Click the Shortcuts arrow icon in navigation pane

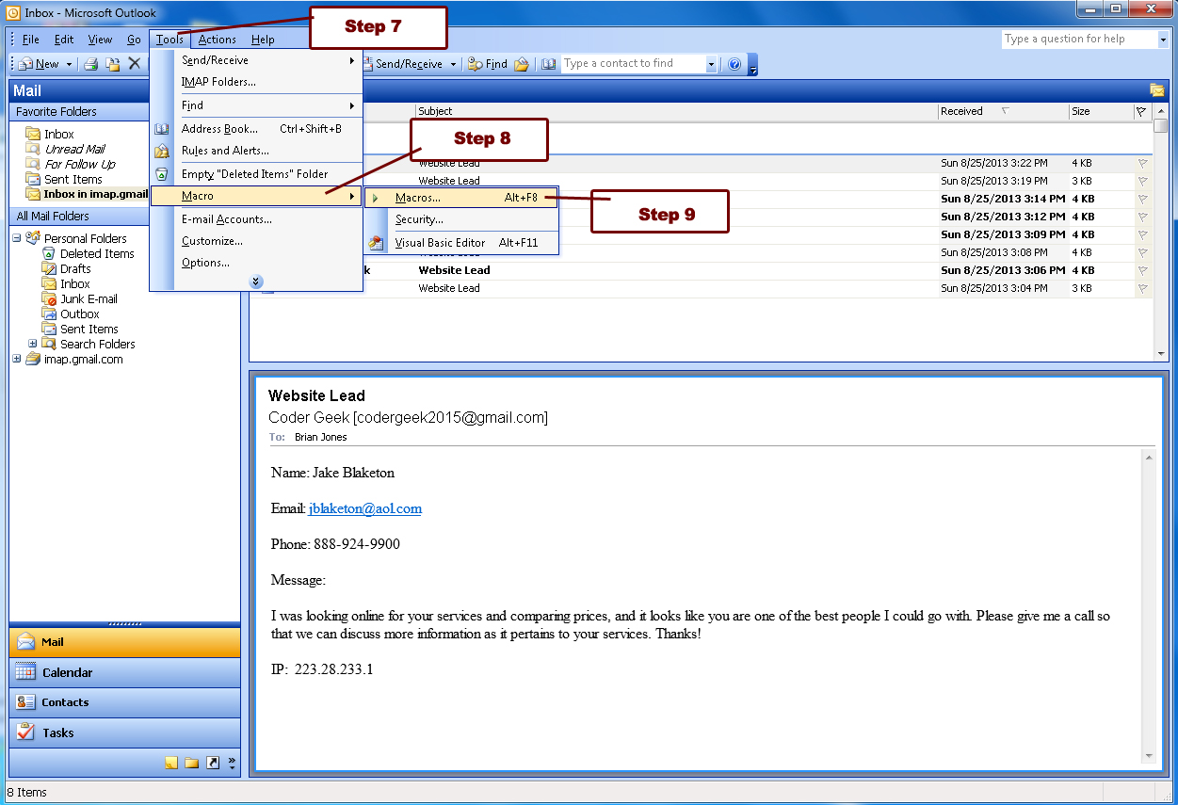[x=213, y=764]
